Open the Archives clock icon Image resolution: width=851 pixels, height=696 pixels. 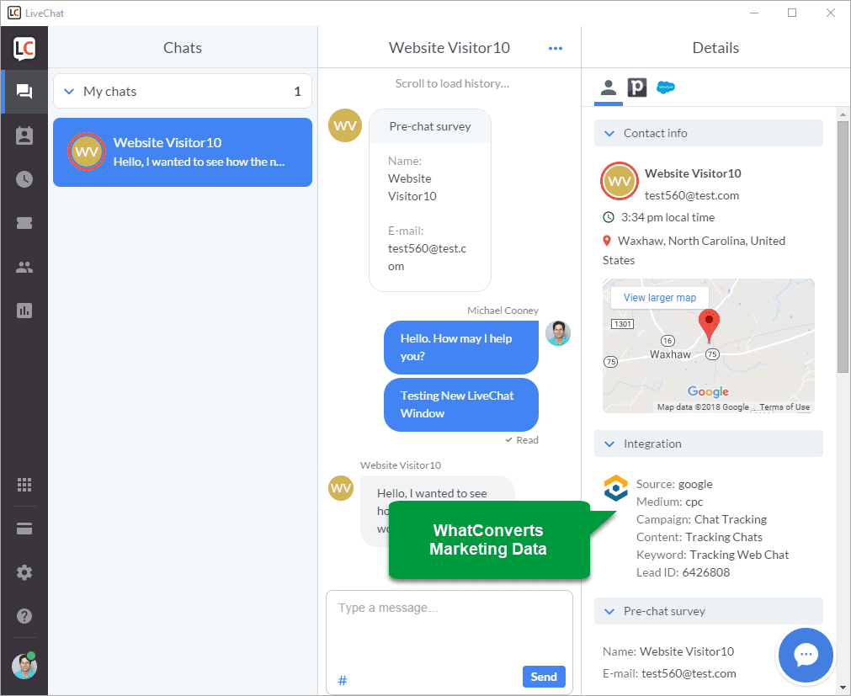click(24, 179)
